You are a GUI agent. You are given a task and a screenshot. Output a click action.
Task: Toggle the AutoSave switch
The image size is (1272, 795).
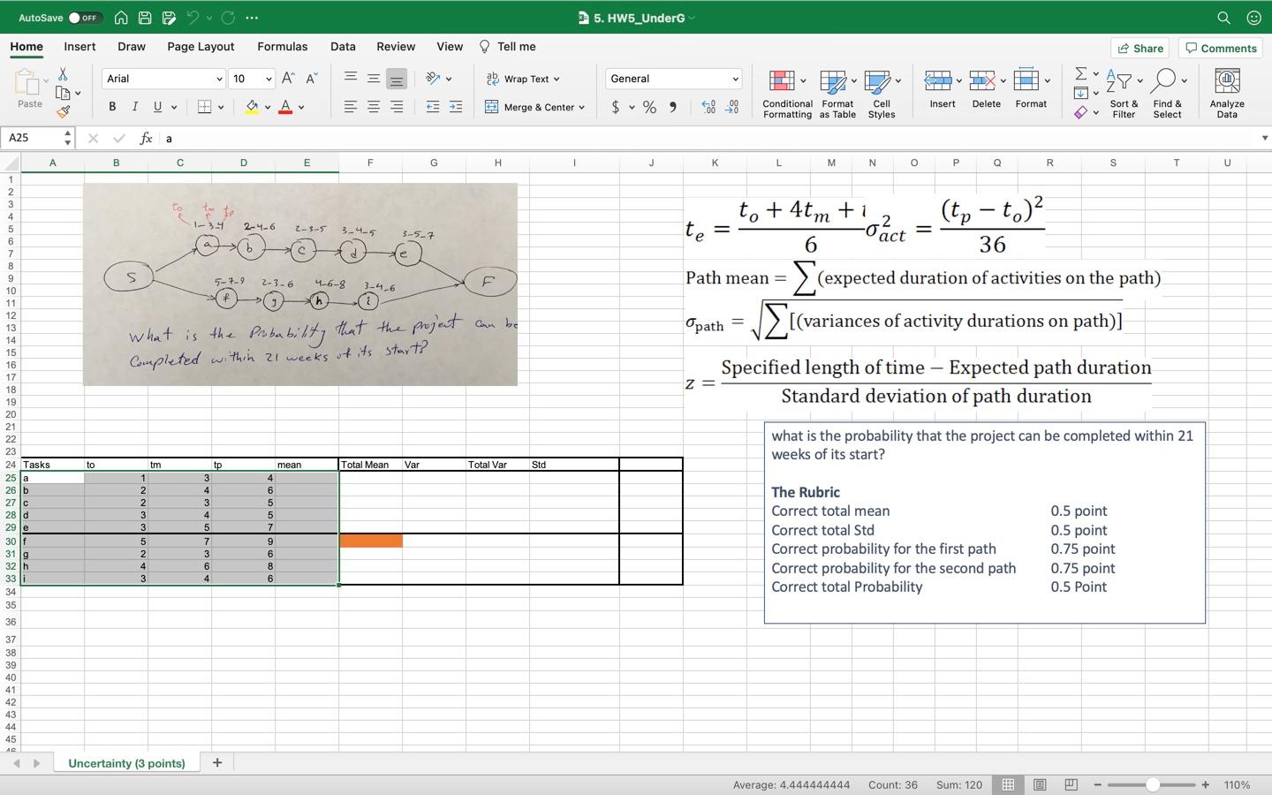[x=85, y=18]
